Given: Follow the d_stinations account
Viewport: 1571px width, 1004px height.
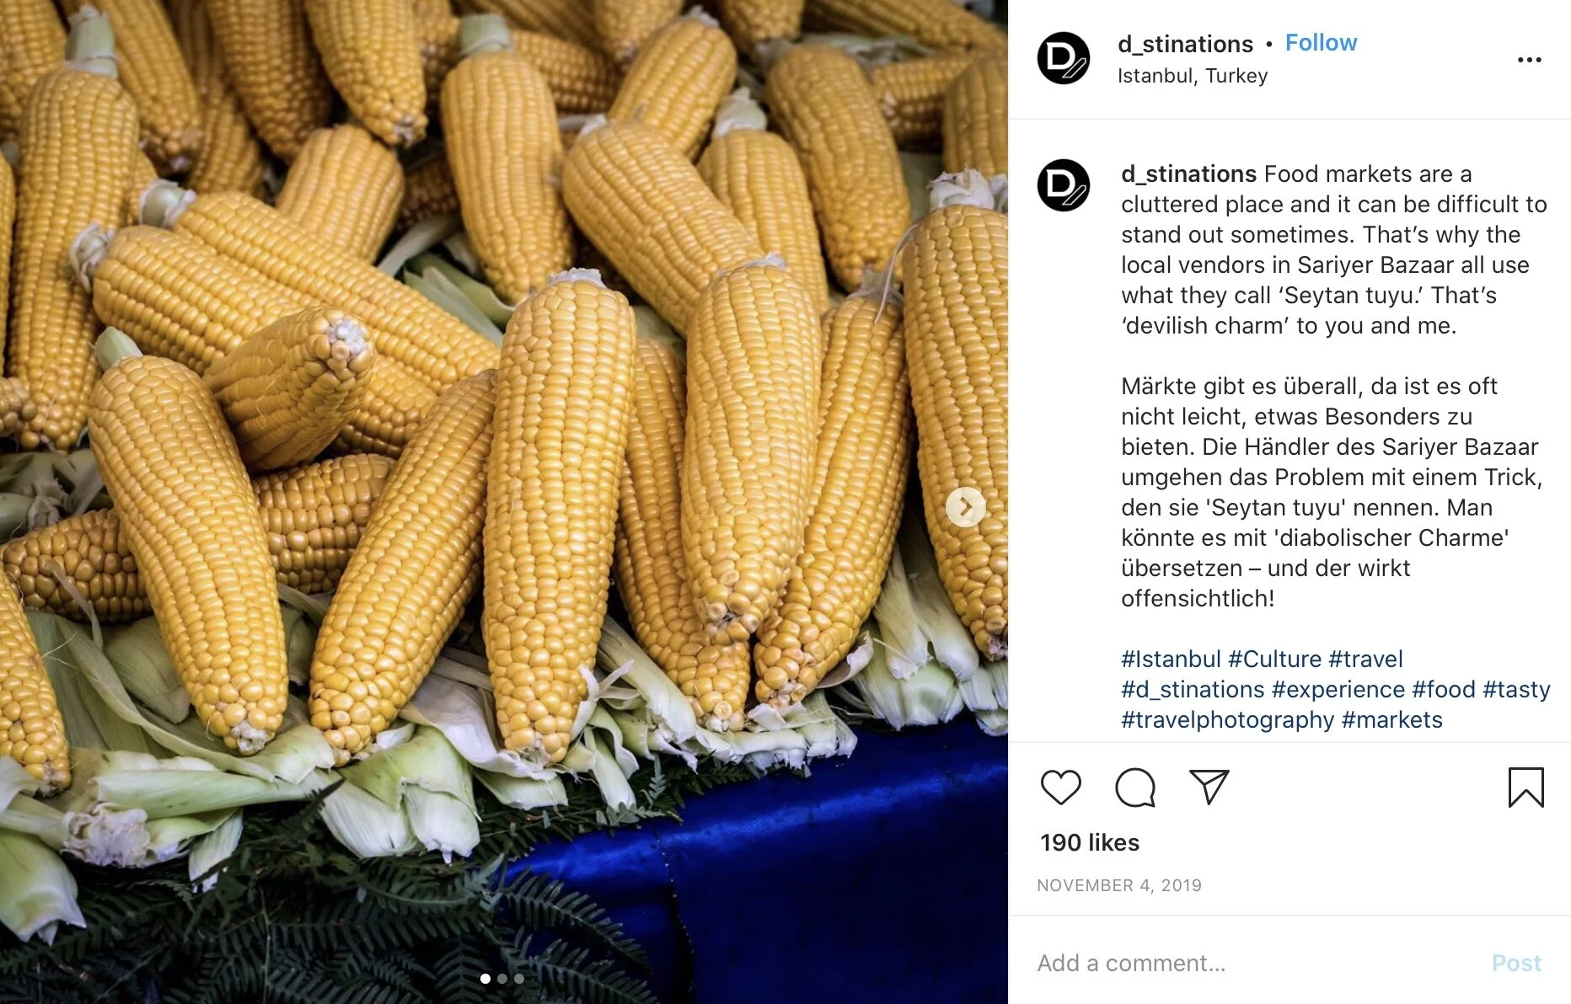Looking at the screenshot, I should pyautogui.click(x=1321, y=43).
